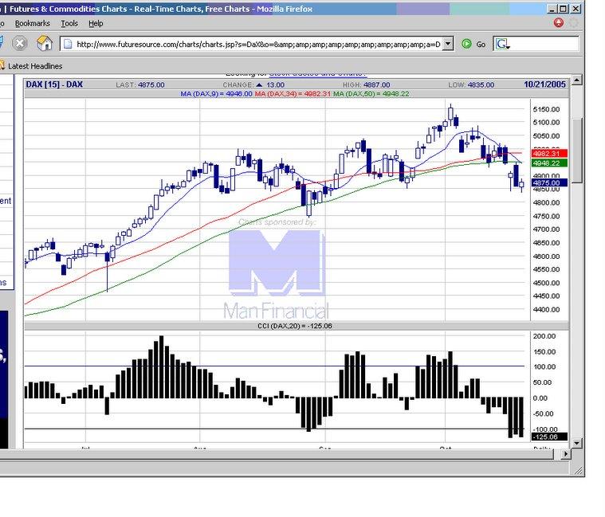Click the green Go button icon
605x517 pixels.
pyautogui.click(x=466, y=44)
